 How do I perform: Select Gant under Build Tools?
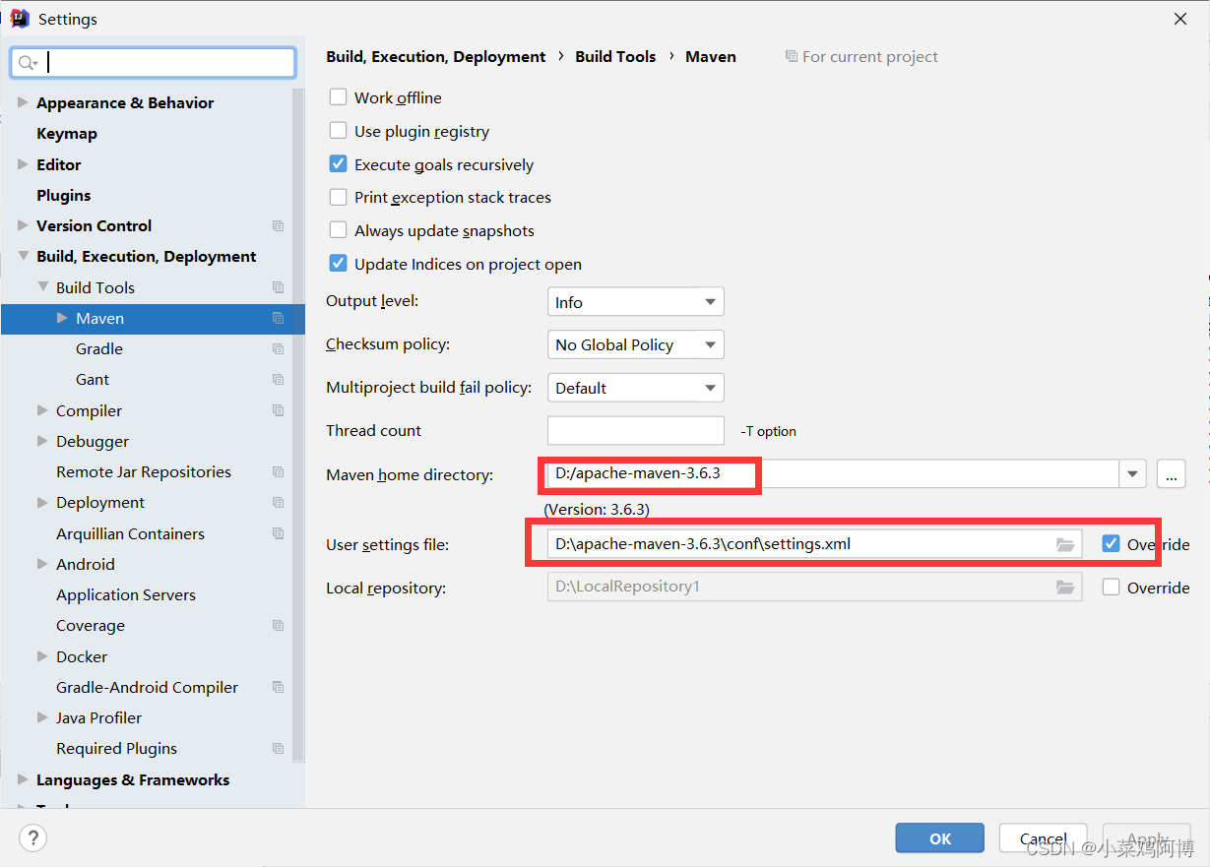point(93,380)
